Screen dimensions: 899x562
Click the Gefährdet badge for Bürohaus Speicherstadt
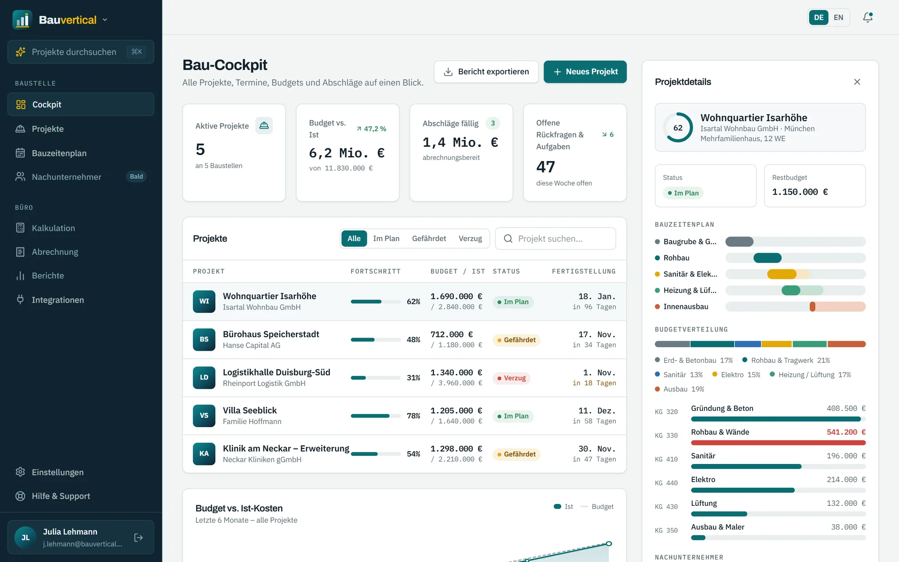pos(516,340)
